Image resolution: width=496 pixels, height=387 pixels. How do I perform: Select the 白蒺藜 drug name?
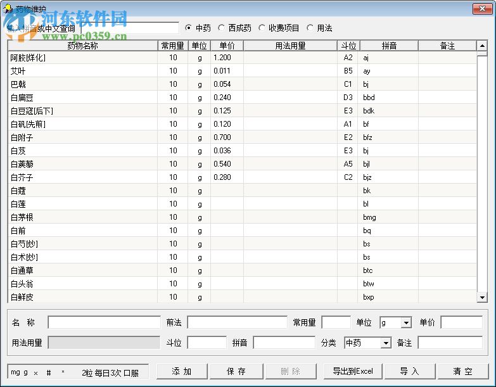click(22, 164)
